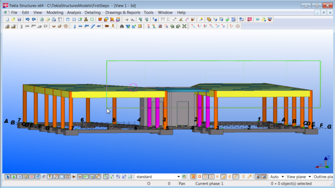This screenshot has width=335, height=188.
Task: Click the measure distance icon
Action: (x=175, y=19)
